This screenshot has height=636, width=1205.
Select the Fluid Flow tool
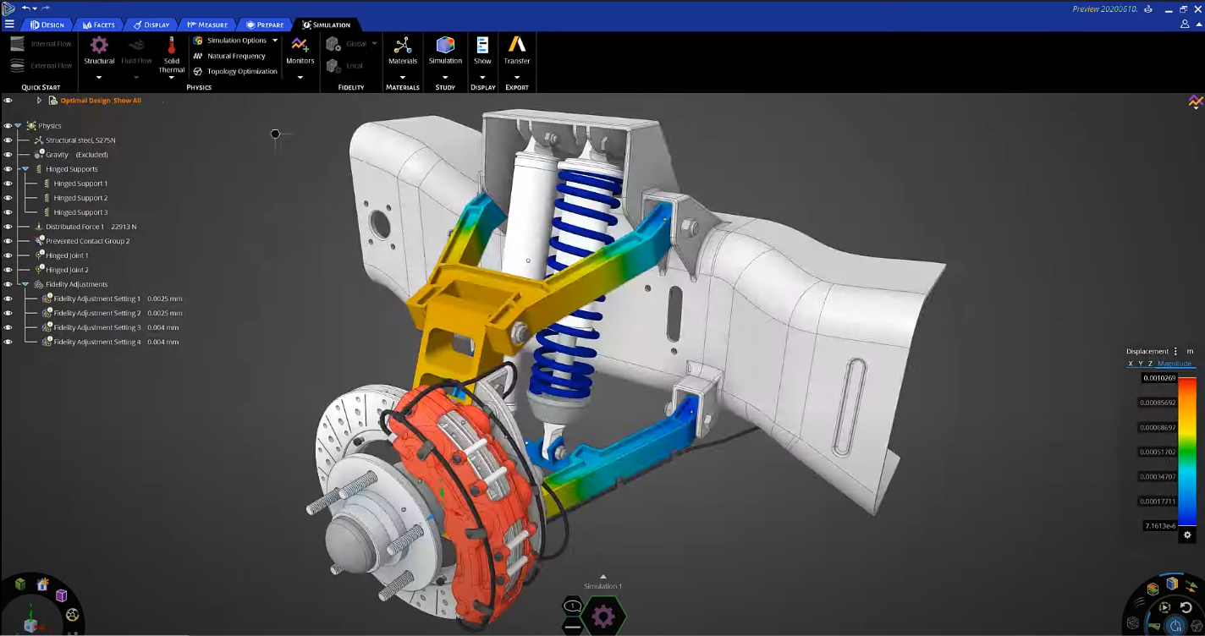click(136, 50)
